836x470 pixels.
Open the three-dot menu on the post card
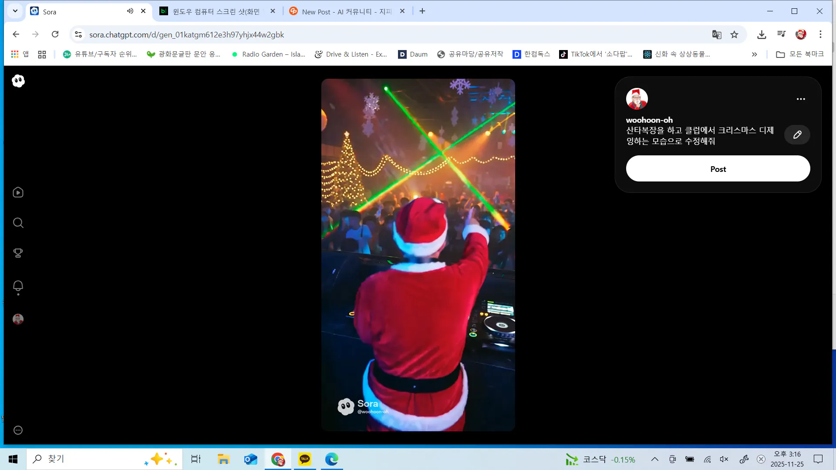pyautogui.click(x=801, y=99)
